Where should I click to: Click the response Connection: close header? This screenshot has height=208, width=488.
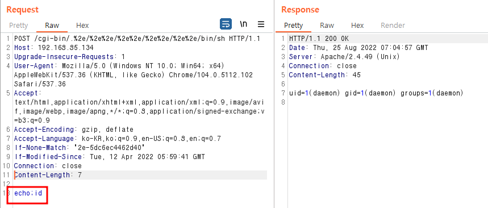tap(323, 66)
